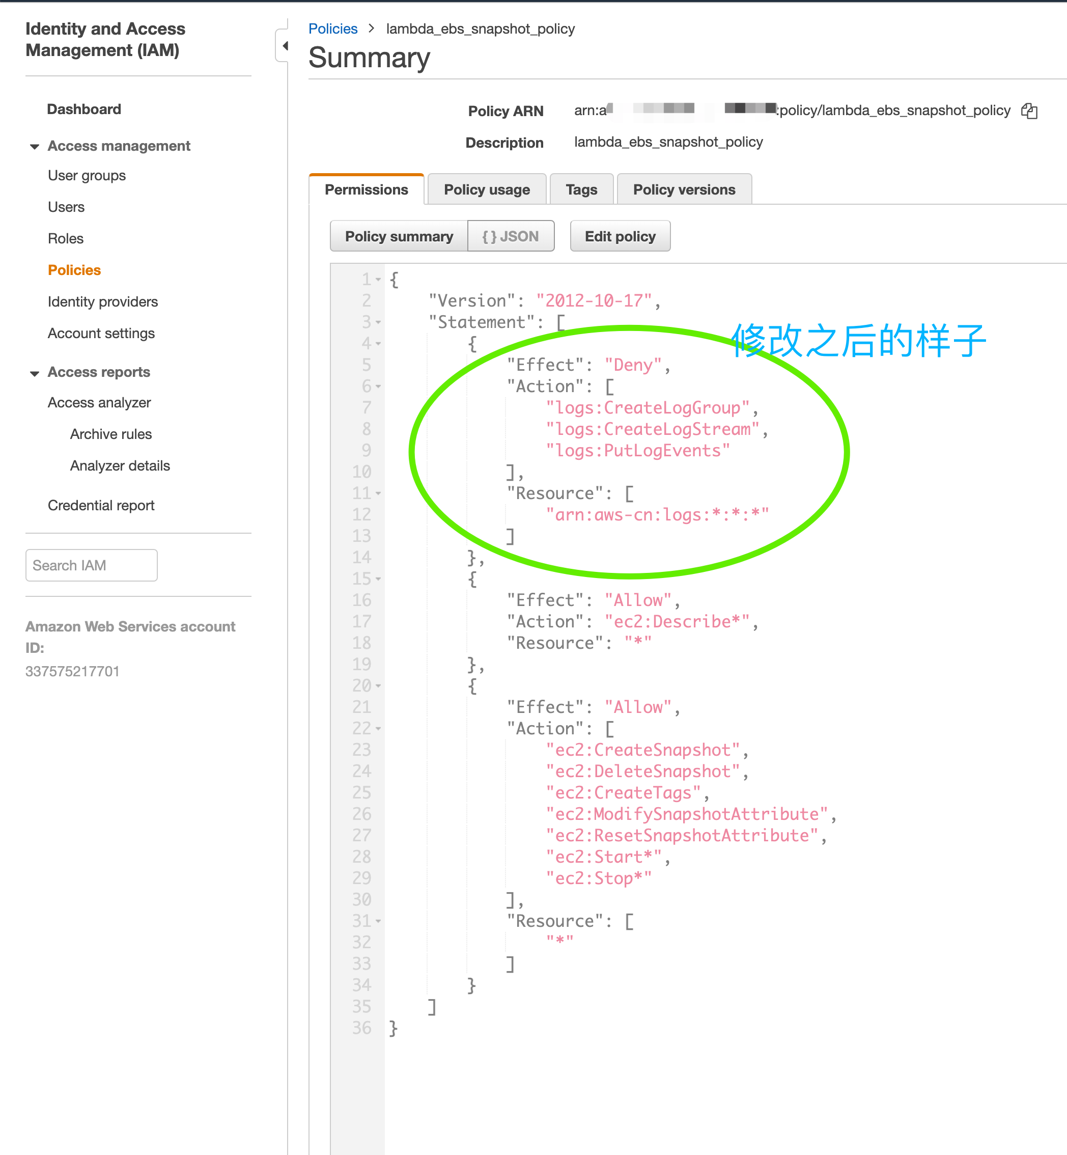Open Credential report
The image size is (1067, 1155).
101,506
